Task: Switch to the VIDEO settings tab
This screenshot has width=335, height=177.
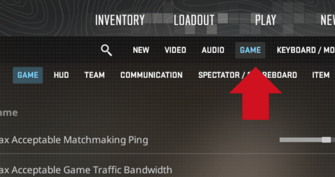Action: pyautogui.click(x=175, y=50)
